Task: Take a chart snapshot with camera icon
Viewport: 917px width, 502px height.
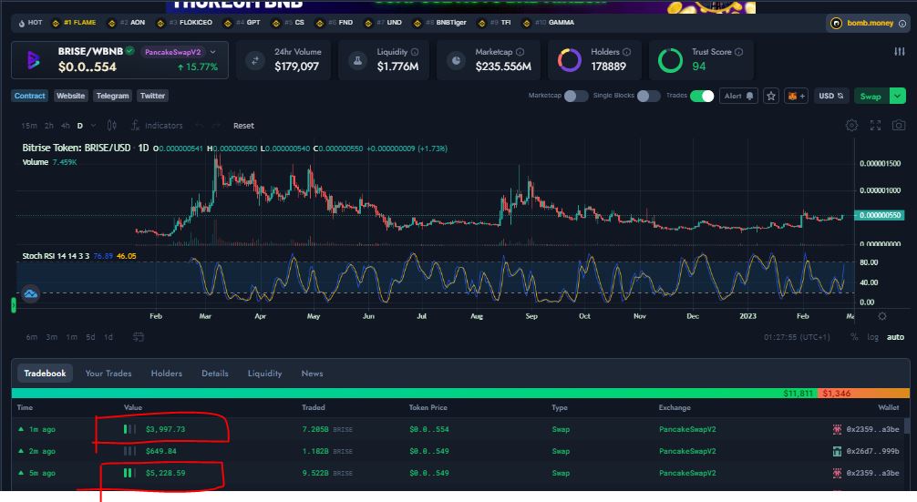Action: (x=899, y=125)
